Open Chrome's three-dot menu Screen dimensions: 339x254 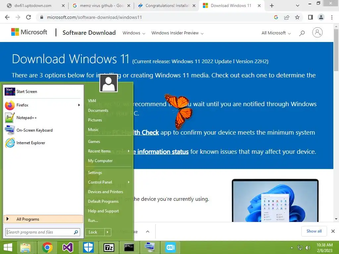(x=332, y=17)
